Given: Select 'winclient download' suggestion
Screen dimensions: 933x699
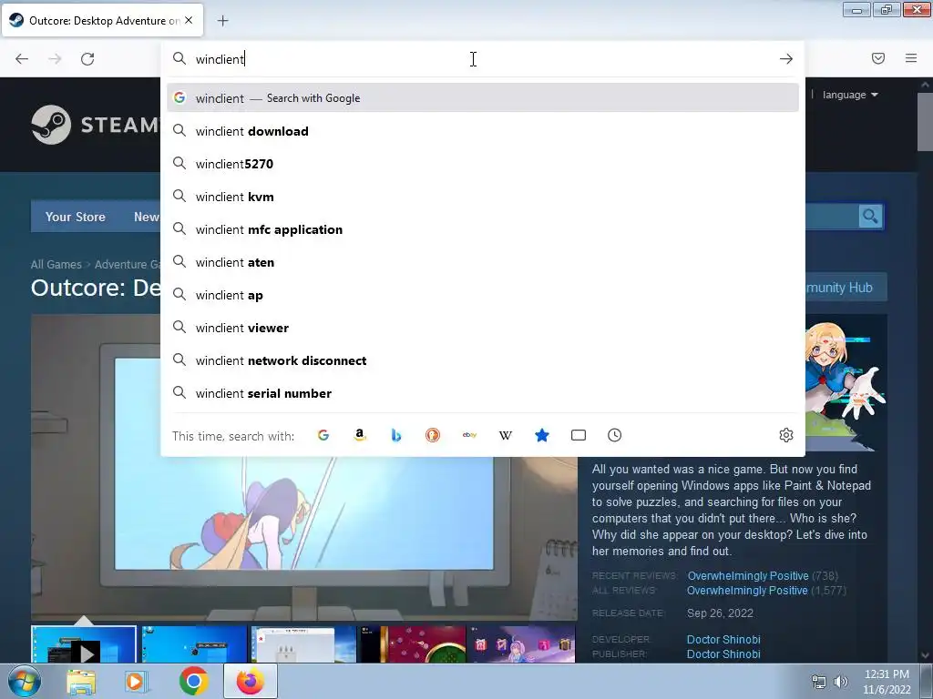Looking at the screenshot, I should (483, 131).
